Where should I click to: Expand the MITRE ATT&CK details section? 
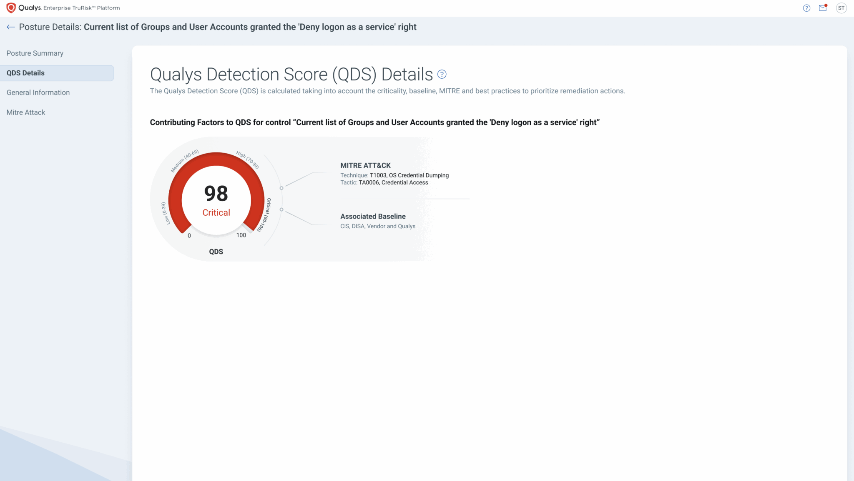365,165
